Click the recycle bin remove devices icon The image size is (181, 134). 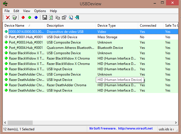pyautogui.click(x=14, y=18)
